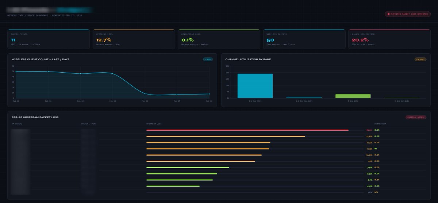Viewport: 438px width, 203px height.
Task: Click the empty N/A upstream loss bar
Action: coord(255,192)
